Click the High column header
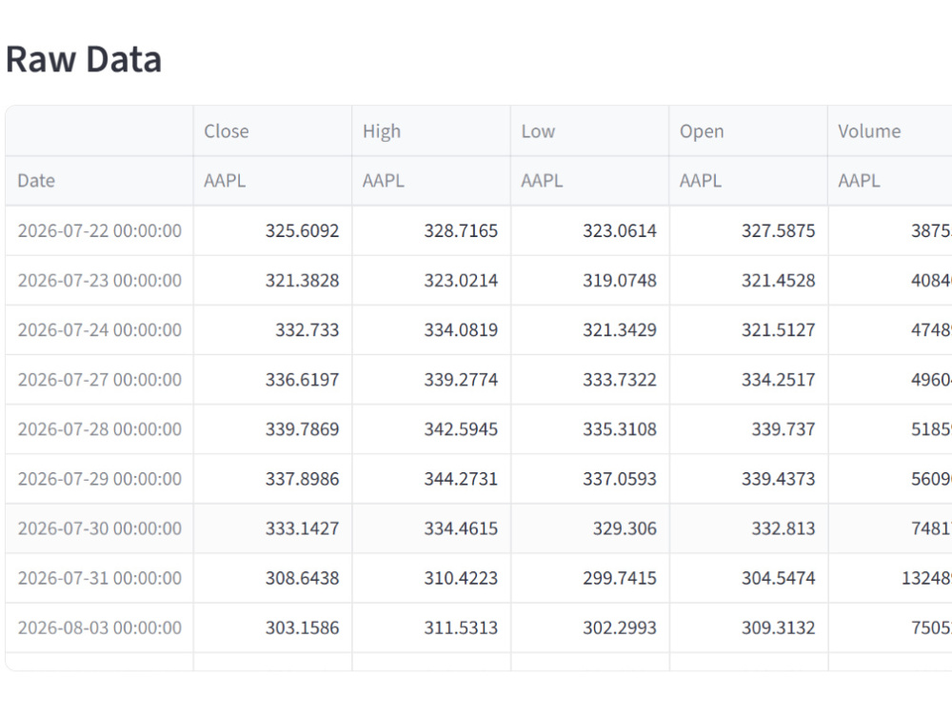The image size is (952, 714). 431,131
